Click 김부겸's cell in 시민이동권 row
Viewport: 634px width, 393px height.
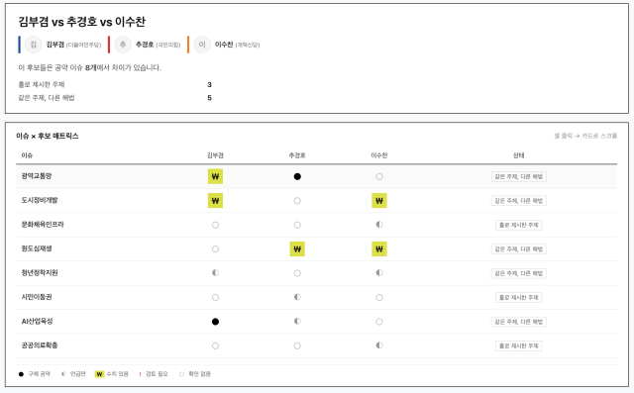pyautogui.click(x=215, y=298)
